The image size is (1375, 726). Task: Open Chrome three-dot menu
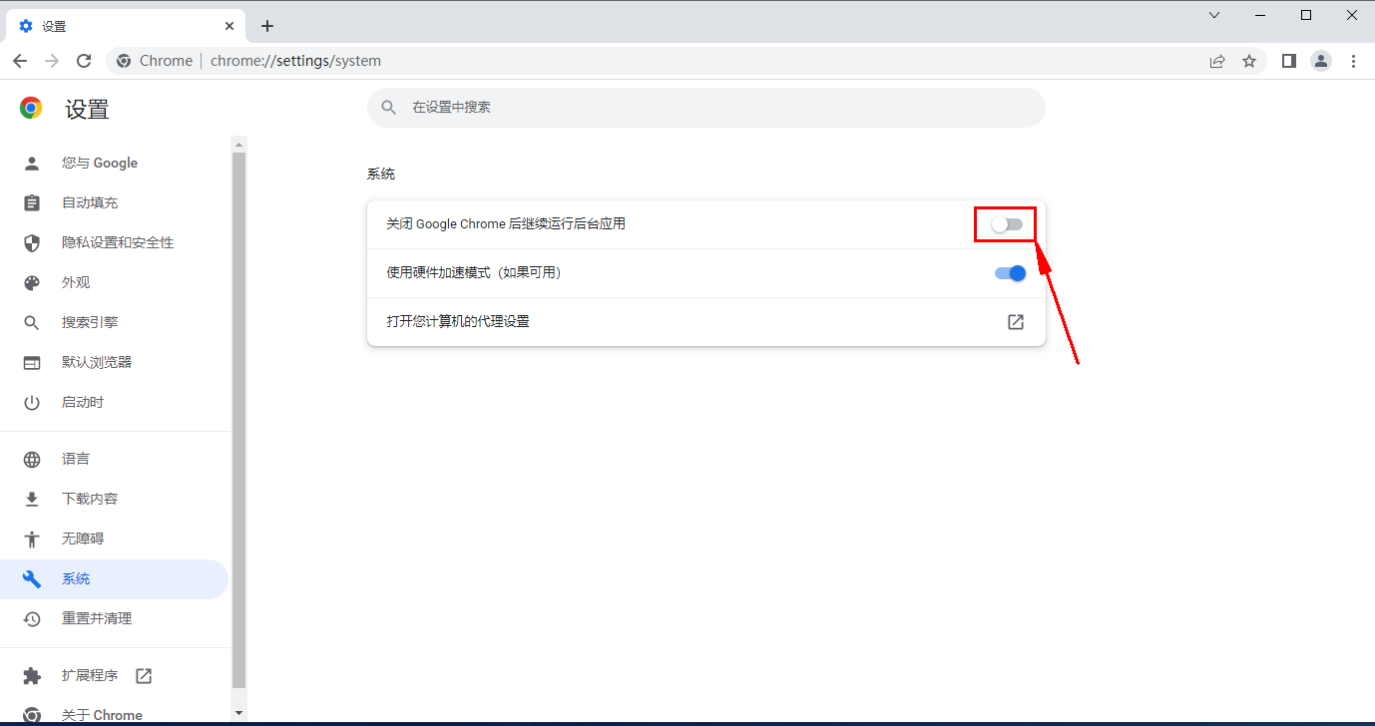1353,61
